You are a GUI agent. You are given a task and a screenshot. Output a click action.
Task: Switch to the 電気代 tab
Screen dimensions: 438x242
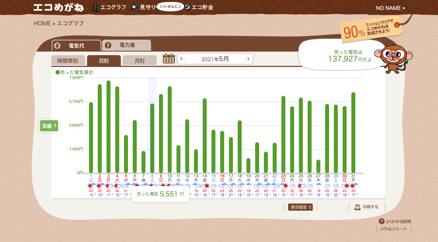click(x=76, y=46)
